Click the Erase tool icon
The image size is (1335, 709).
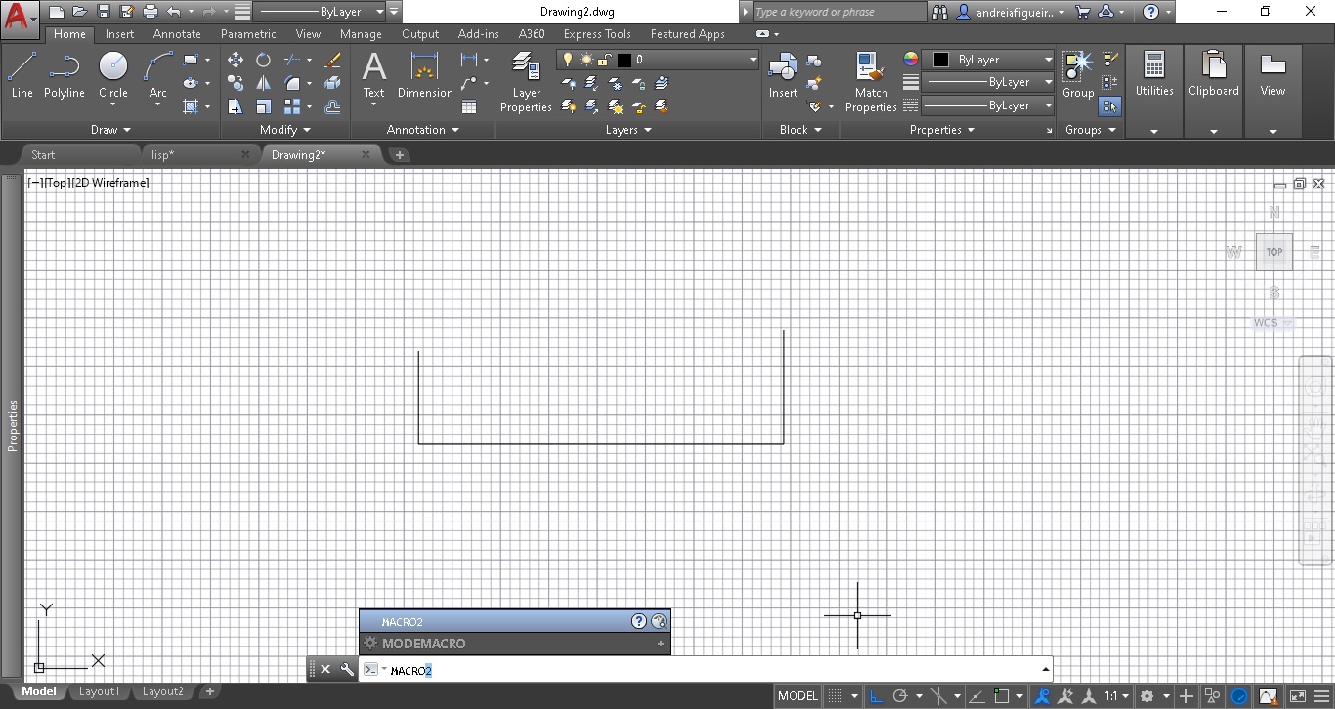(332, 60)
